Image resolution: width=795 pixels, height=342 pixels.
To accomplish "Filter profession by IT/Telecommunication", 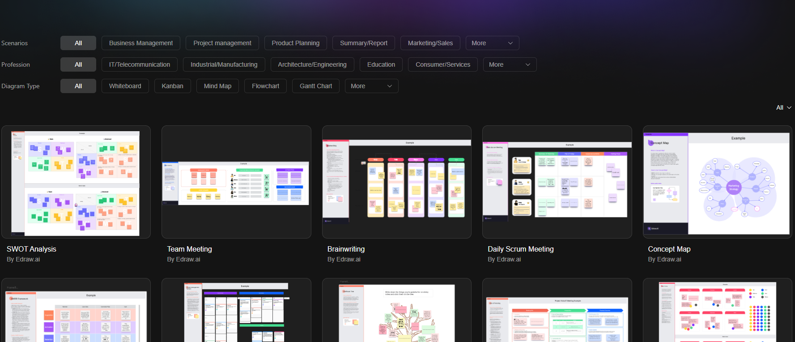I will [140, 64].
